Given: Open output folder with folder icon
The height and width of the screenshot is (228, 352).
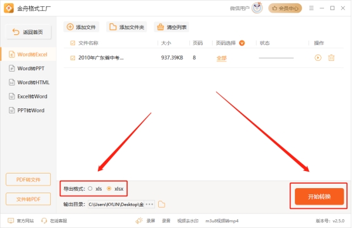Looking at the screenshot, I should pos(161,205).
